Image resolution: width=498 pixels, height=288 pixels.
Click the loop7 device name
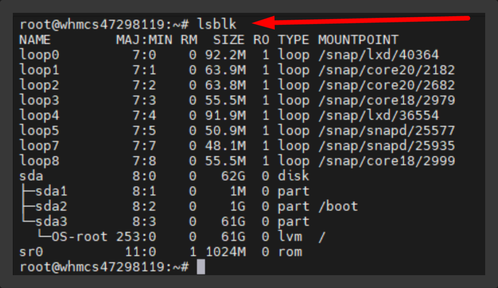click(39, 146)
